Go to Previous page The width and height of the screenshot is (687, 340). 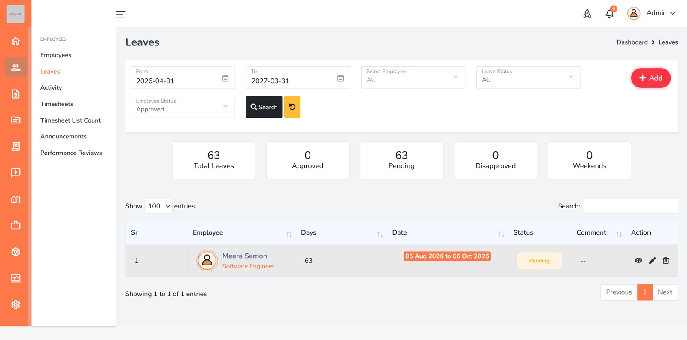tap(619, 292)
